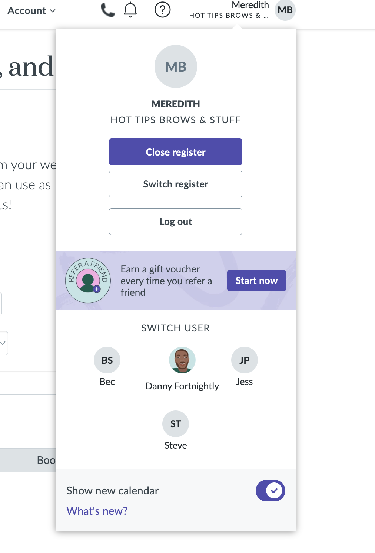Select Danny Fortnightly's profile photo
Viewport: 375px width, 553px height.
point(182,360)
